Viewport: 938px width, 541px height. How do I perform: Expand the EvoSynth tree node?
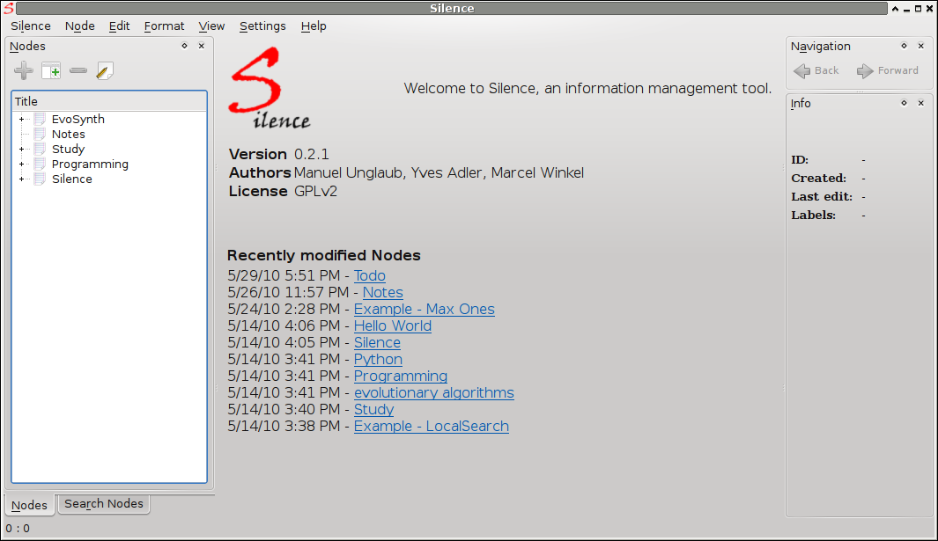coord(21,119)
